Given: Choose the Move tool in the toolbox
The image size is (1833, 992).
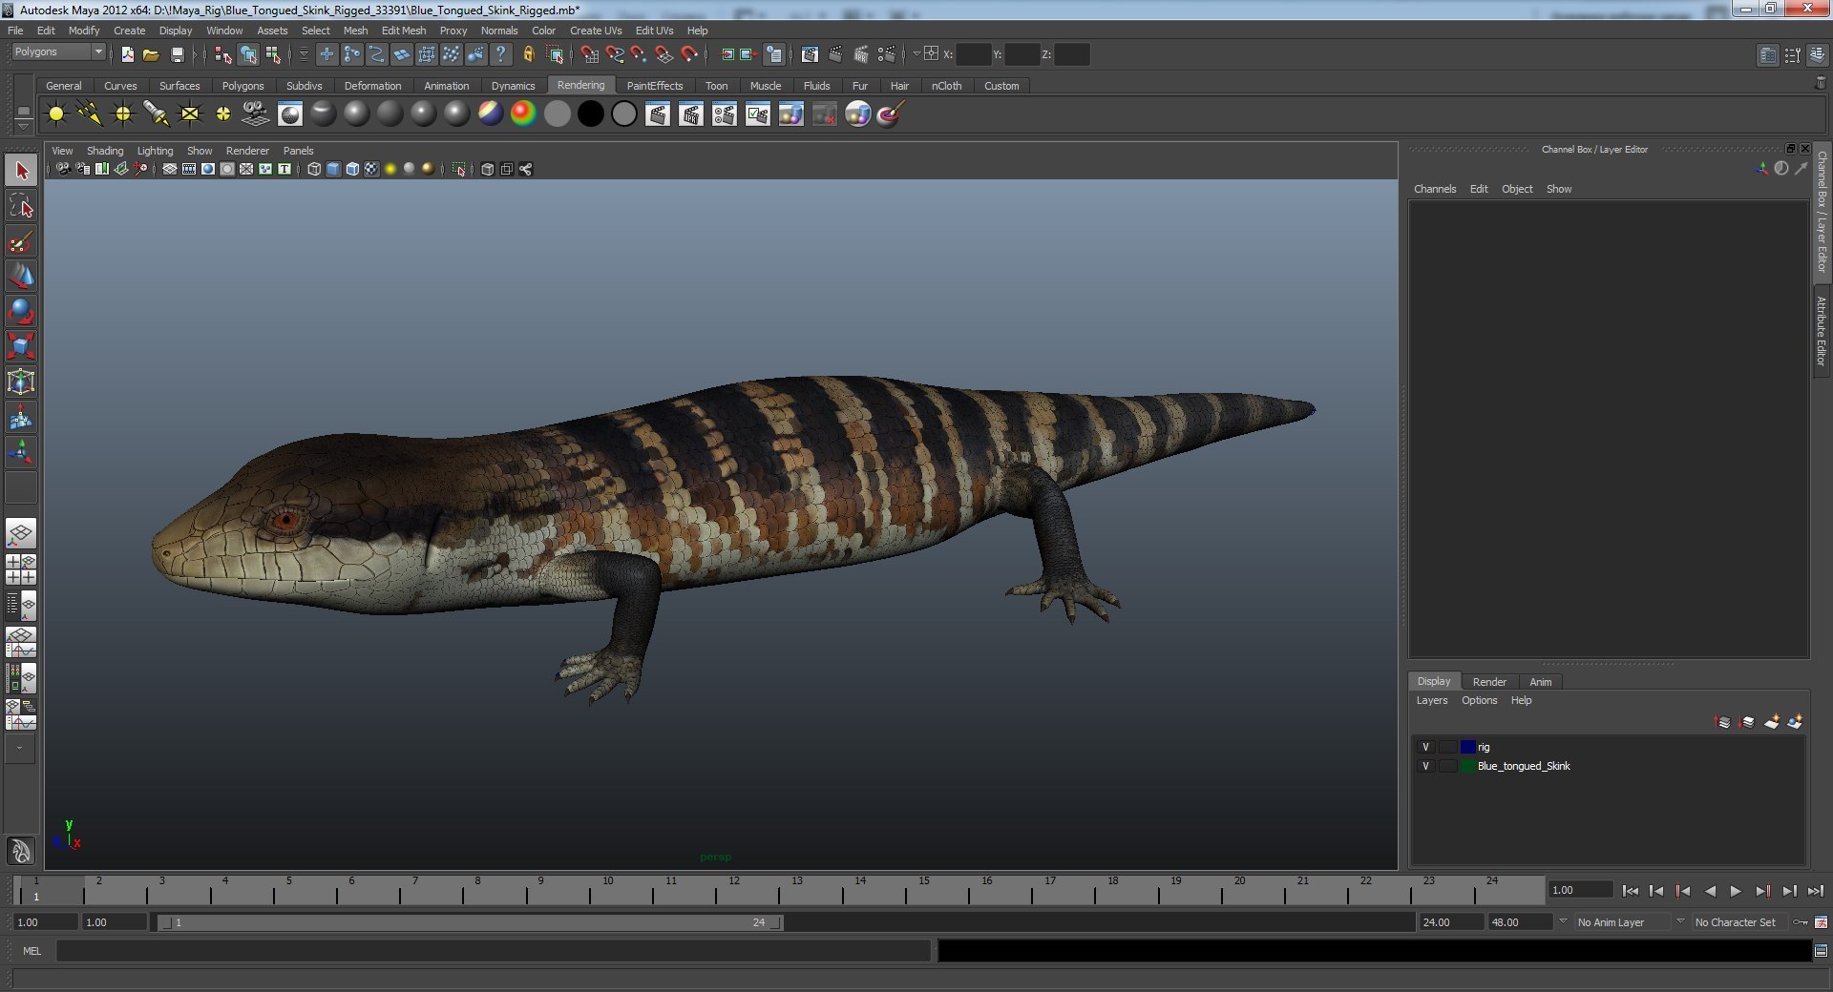Looking at the screenshot, I should point(21,277).
